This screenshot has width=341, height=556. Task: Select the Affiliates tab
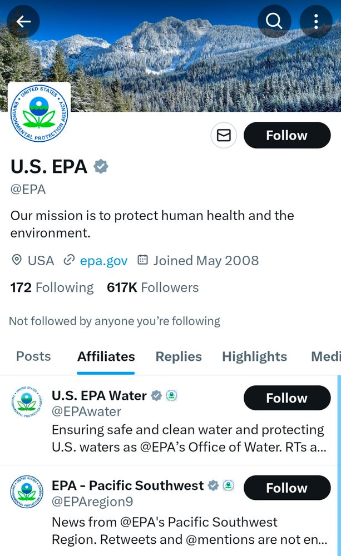[106, 356]
